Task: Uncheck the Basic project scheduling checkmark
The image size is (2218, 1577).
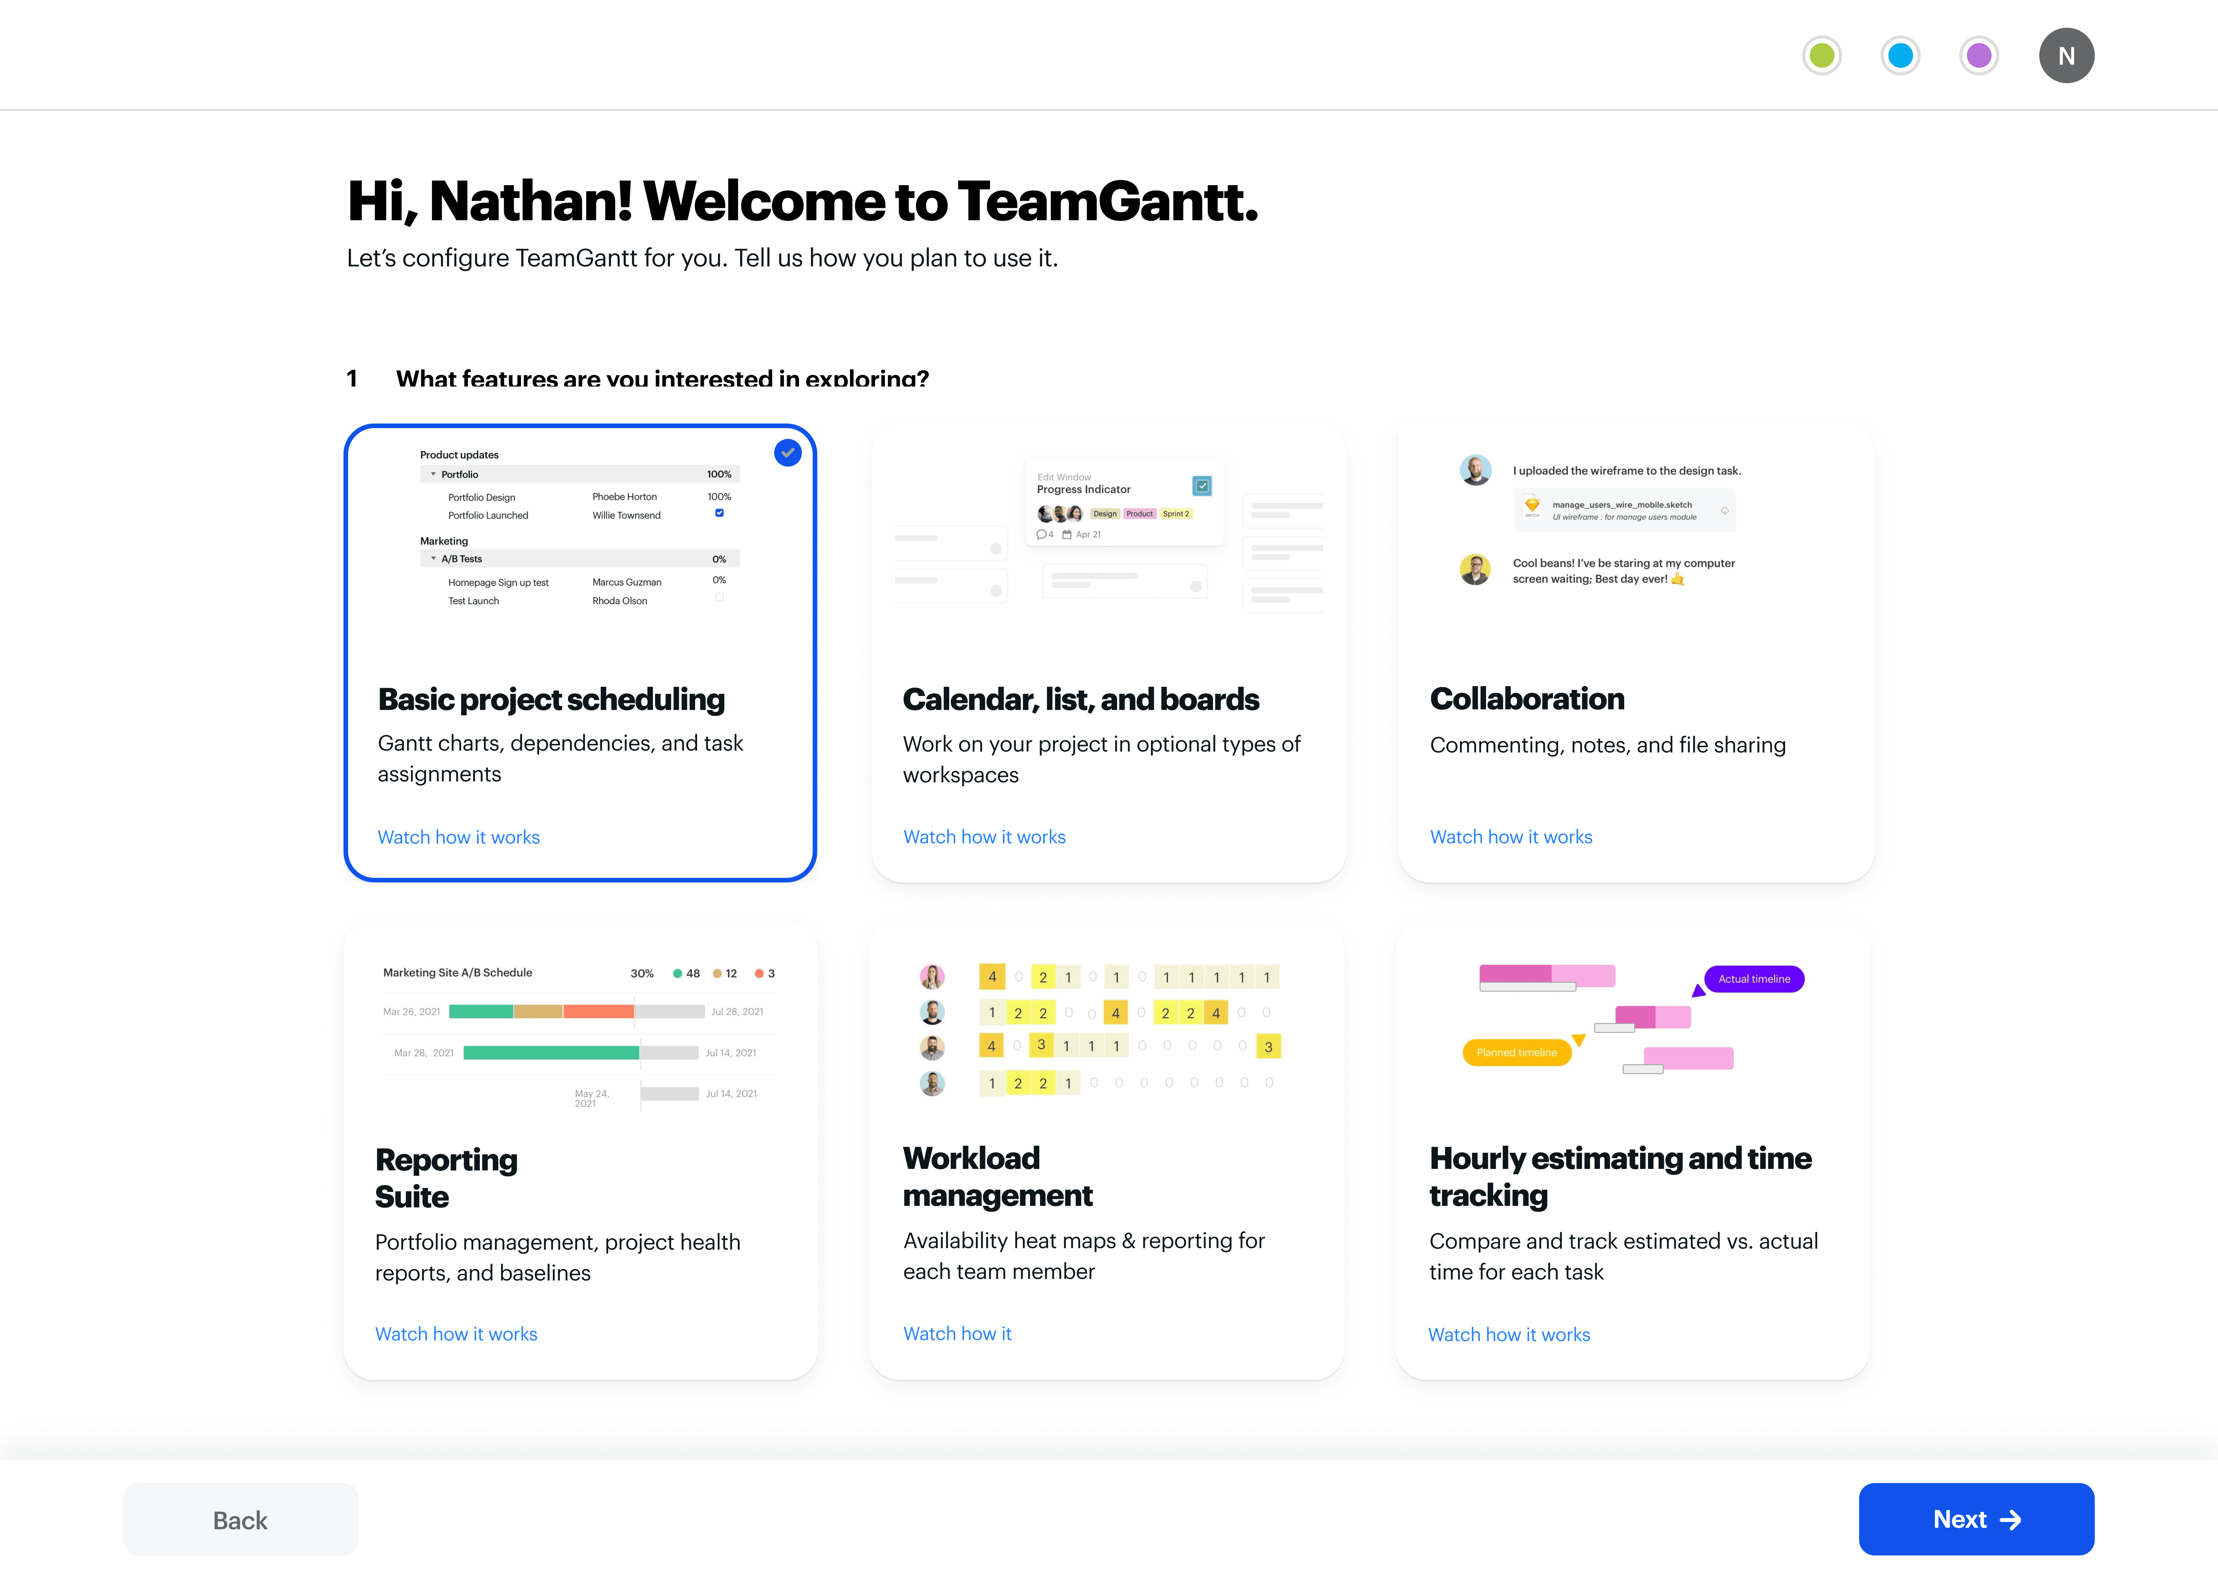Action: pyautogui.click(x=787, y=452)
